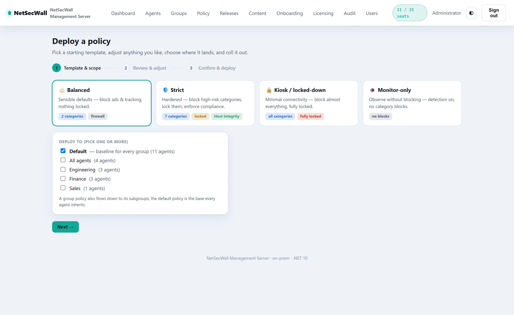Open the Onboarding section
The image size is (514, 315).
pos(290,13)
